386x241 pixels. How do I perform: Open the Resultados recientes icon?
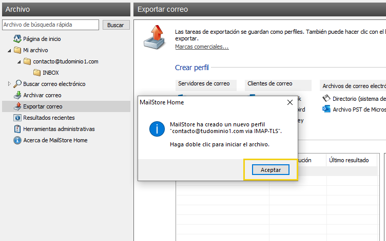point(17,118)
